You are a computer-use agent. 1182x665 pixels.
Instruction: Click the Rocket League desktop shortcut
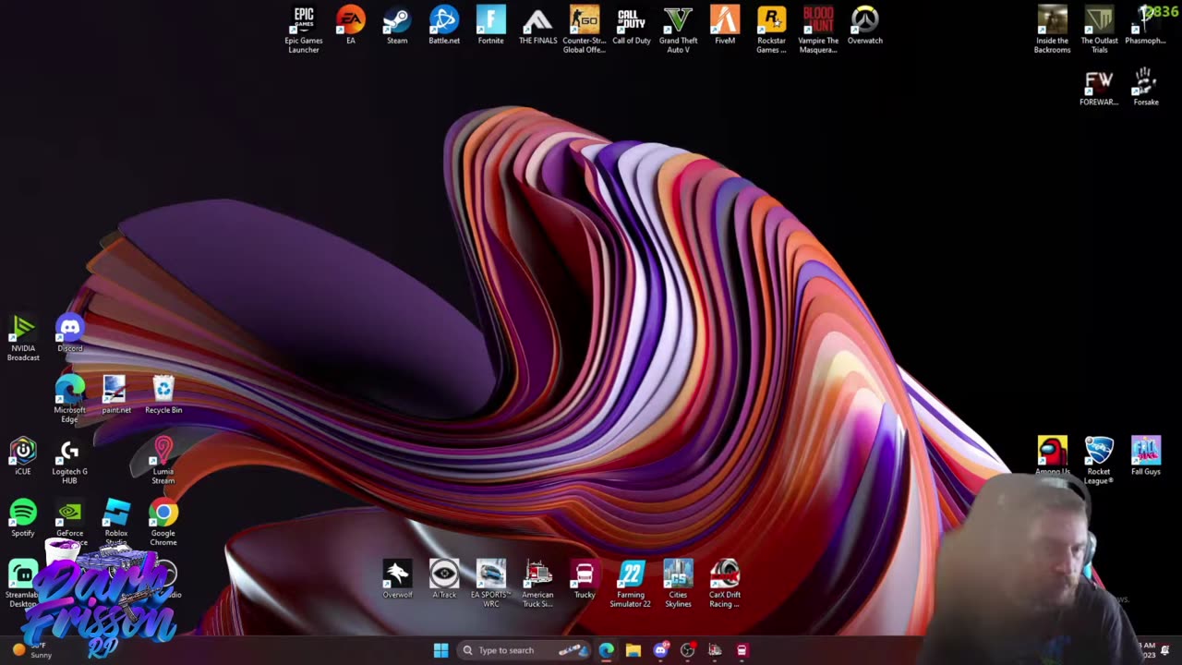coord(1099,460)
